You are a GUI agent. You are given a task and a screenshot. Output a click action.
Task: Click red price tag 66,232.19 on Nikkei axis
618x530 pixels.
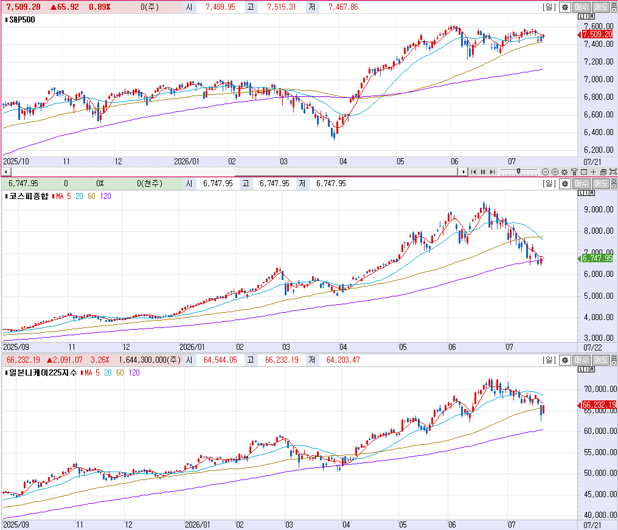(x=599, y=405)
